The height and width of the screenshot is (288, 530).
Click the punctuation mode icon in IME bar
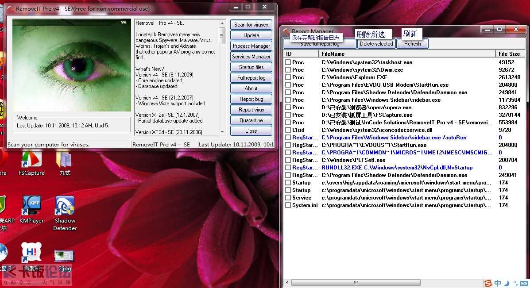(x=515, y=283)
